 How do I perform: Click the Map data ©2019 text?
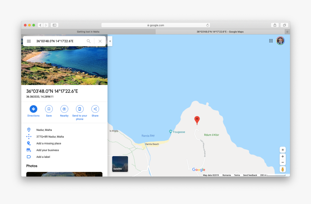tap(211, 175)
